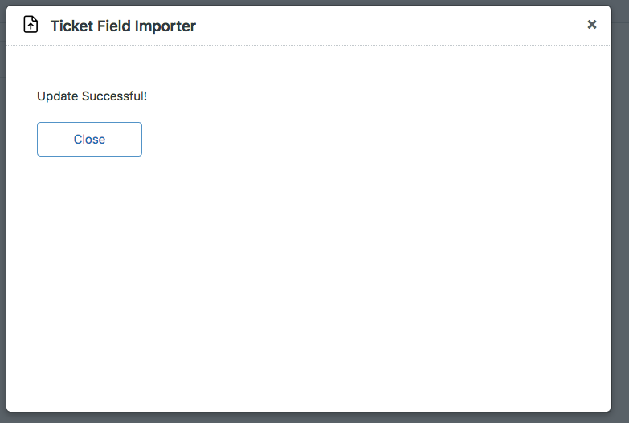Click the word Successful in the status message
The width and height of the screenshot is (629, 423).
point(114,96)
